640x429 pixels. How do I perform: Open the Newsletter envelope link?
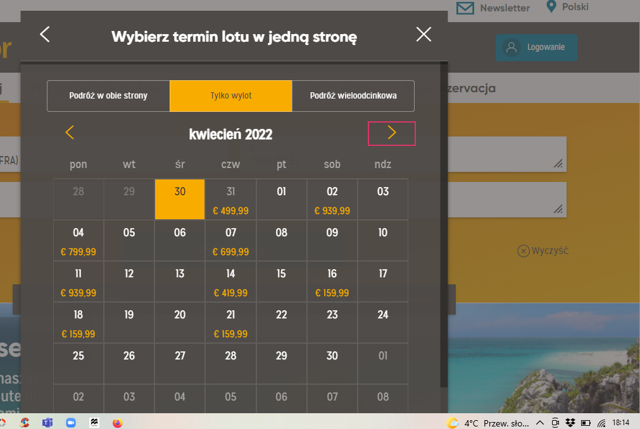point(493,8)
